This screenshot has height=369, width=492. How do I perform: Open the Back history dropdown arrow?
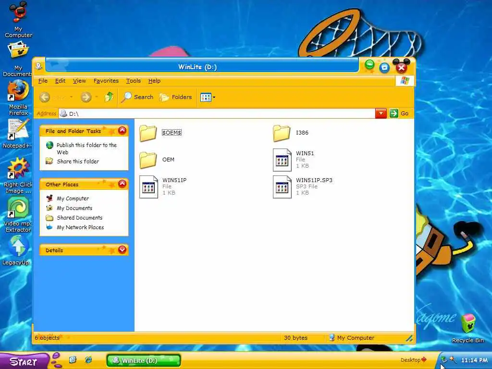(x=72, y=97)
